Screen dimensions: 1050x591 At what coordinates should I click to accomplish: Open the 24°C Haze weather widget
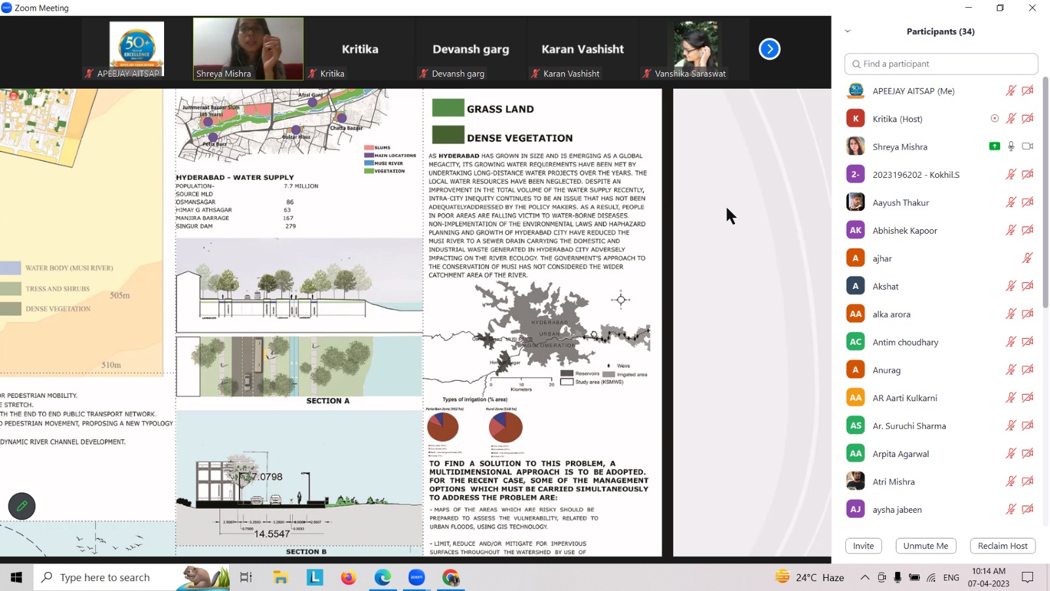tap(810, 577)
